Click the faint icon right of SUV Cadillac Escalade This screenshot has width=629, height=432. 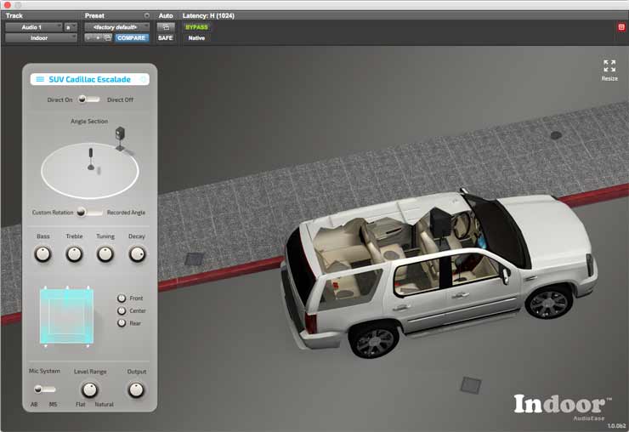coord(143,79)
